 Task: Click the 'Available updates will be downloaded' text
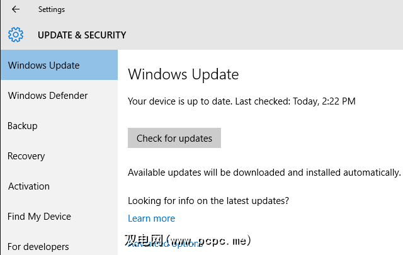tap(264, 173)
